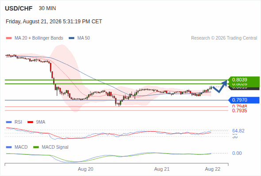Select the Aug 22 date on timeline
Screen dimensions: 261x176
[213, 169]
